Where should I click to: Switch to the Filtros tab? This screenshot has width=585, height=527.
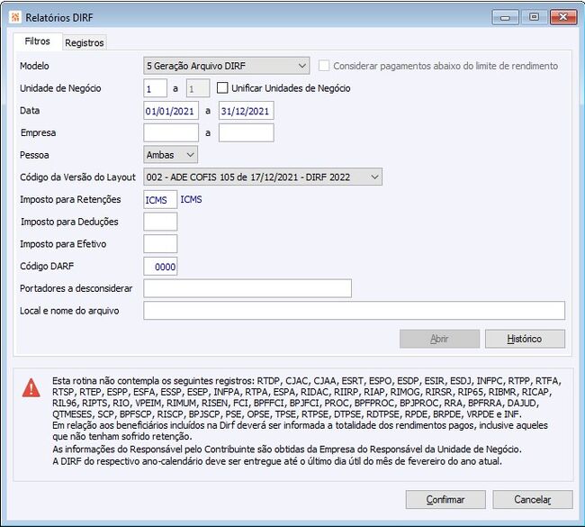tap(37, 41)
